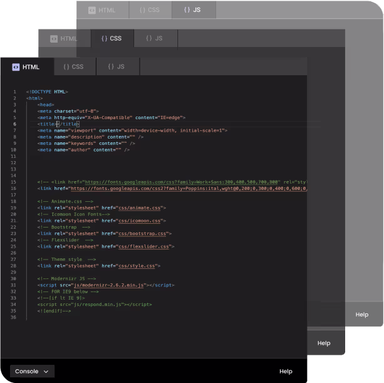This screenshot has width=384, height=383.
Task: Click the CSS braces icon in front editor
Action: pos(66,66)
